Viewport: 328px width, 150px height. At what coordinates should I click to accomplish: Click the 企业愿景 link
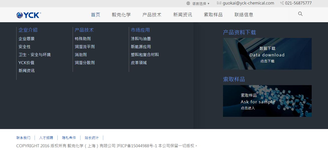coord(27,39)
